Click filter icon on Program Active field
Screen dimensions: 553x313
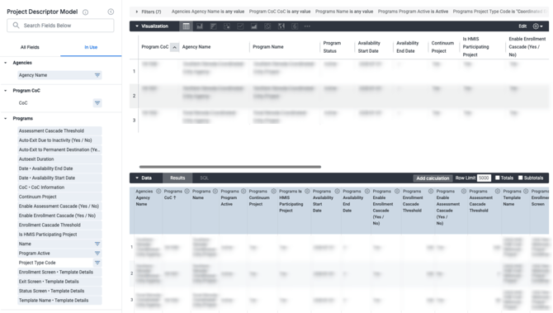(x=97, y=254)
